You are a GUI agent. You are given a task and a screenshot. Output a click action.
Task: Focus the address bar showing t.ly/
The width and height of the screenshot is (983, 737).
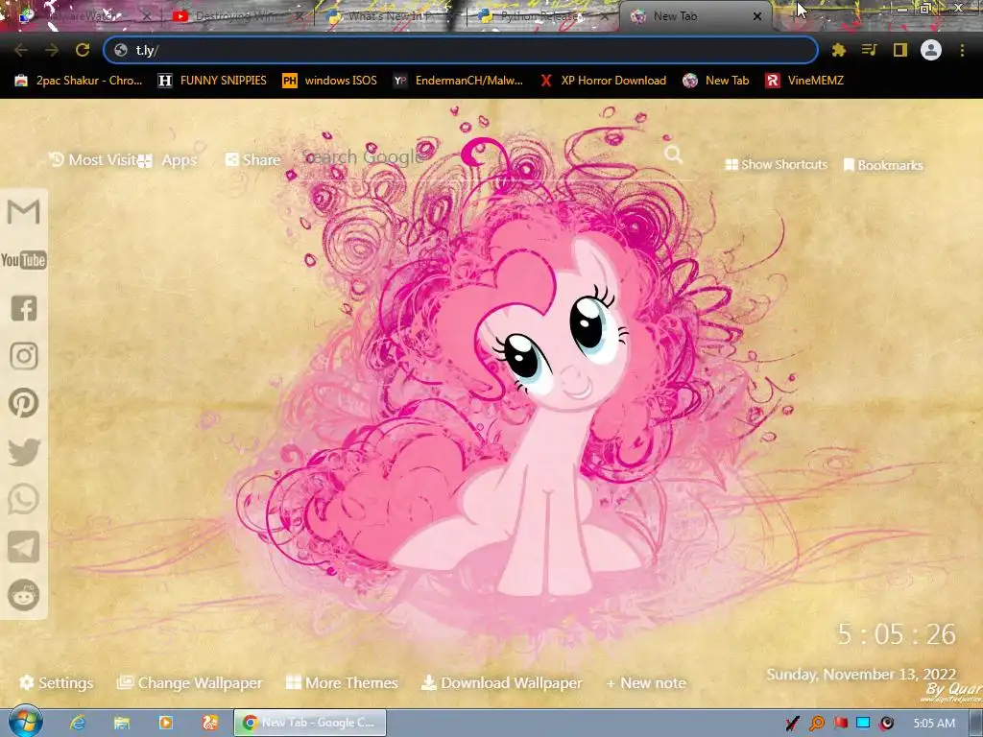[x=461, y=50]
